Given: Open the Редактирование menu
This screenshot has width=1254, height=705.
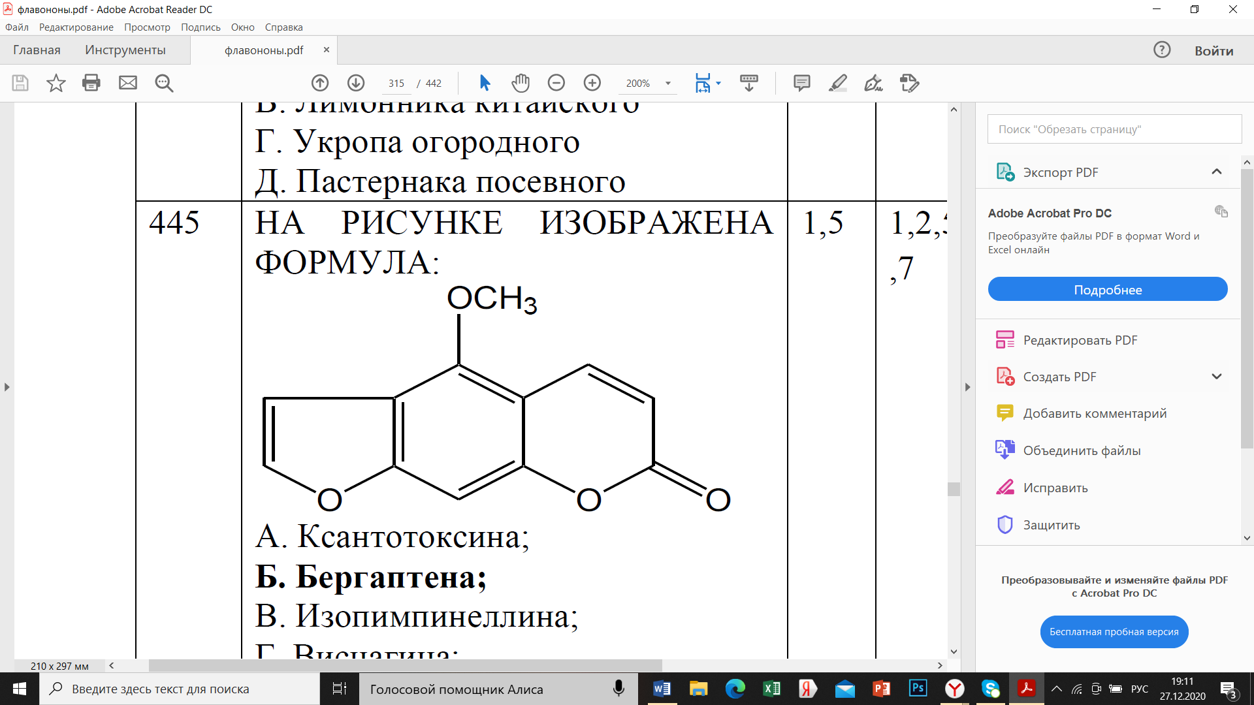Looking at the screenshot, I should tap(76, 27).
